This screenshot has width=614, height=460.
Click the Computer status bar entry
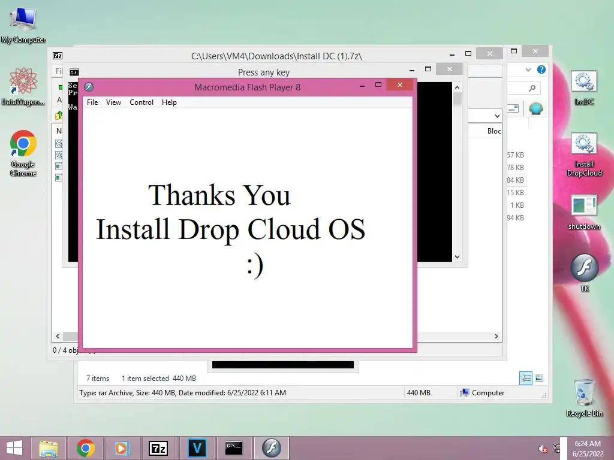[x=483, y=393]
